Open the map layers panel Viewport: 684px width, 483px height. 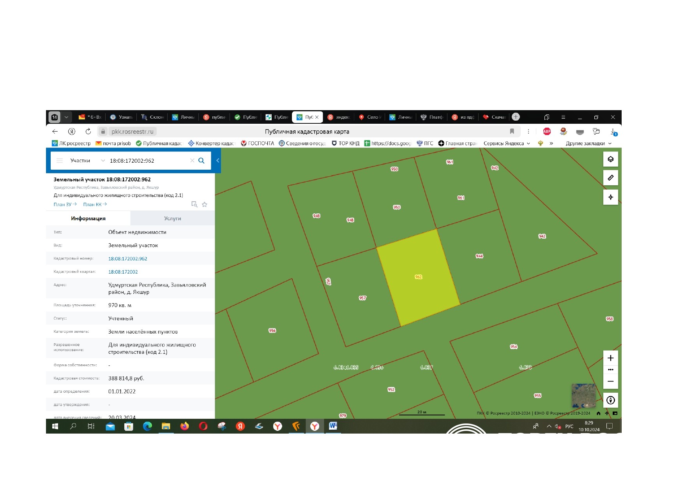point(610,159)
